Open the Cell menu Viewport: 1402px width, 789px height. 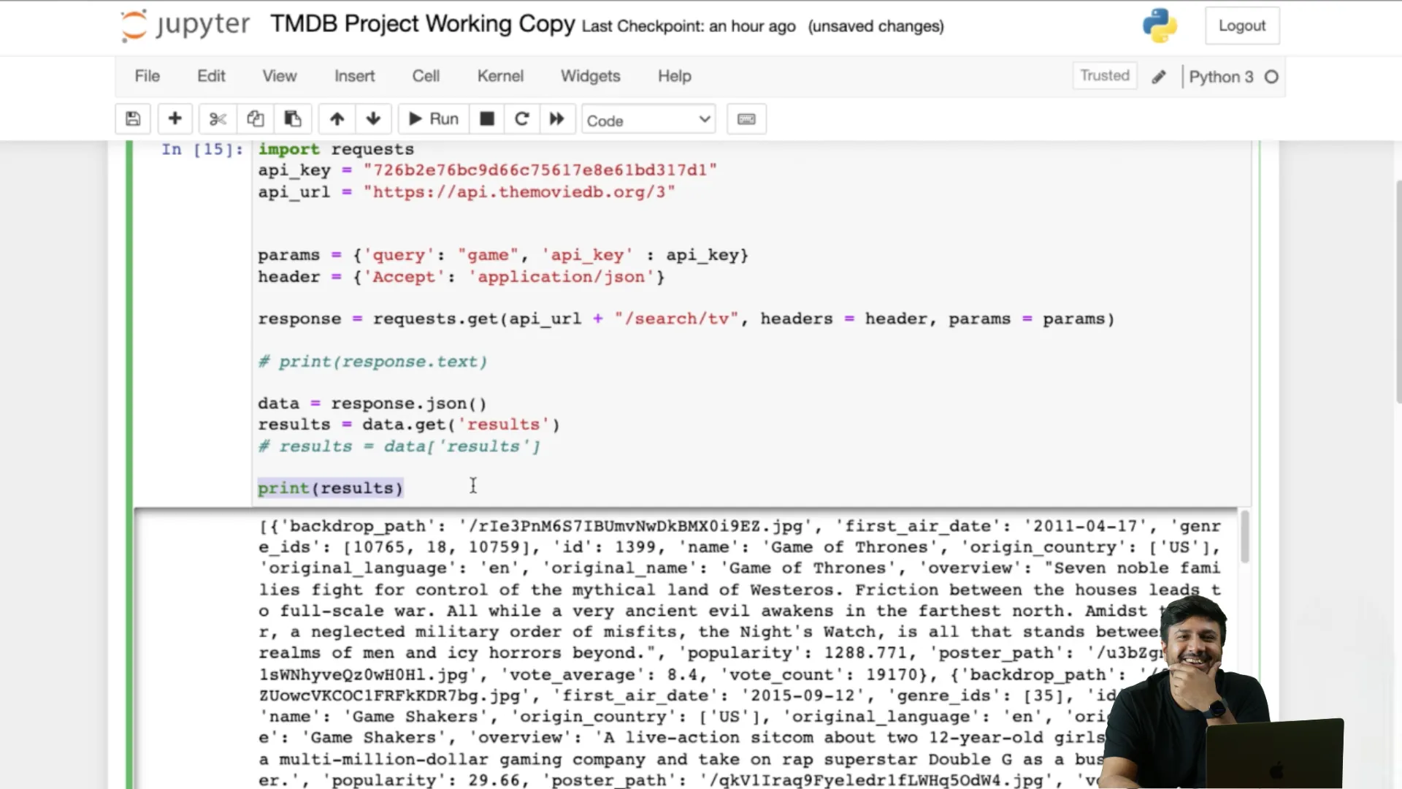coord(426,76)
